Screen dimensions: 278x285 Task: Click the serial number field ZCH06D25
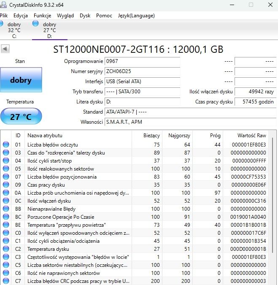pos(142,71)
